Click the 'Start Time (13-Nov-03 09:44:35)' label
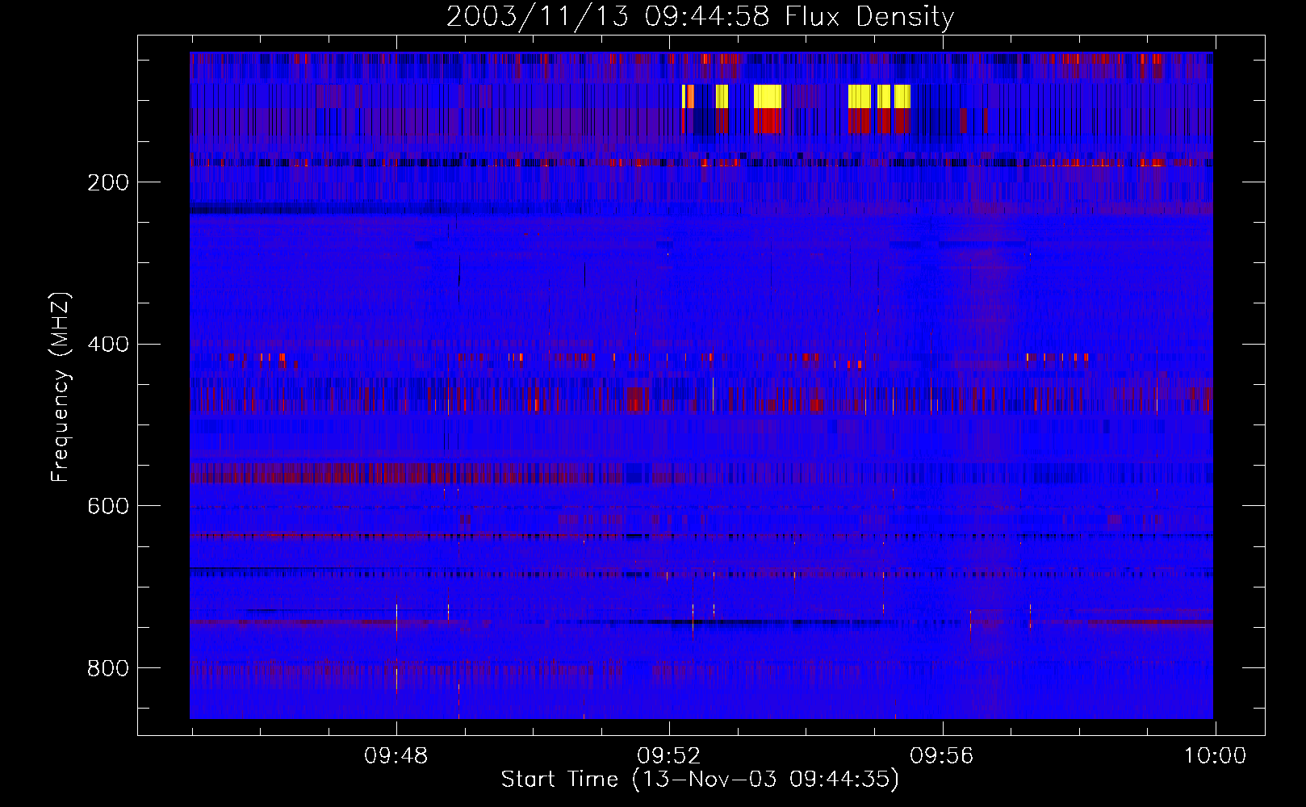1306x807 pixels. (700, 780)
